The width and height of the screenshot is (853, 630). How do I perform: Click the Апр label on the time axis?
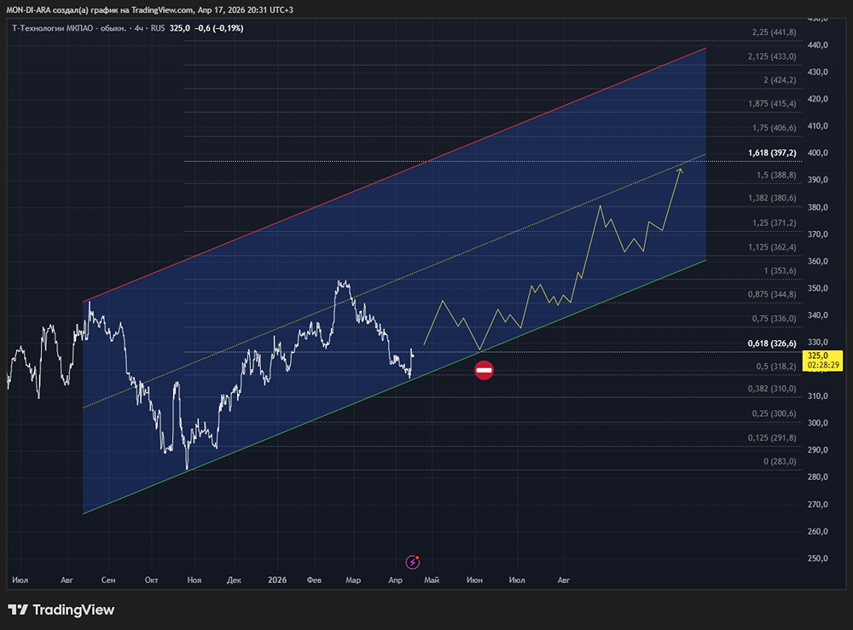pos(396,580)
